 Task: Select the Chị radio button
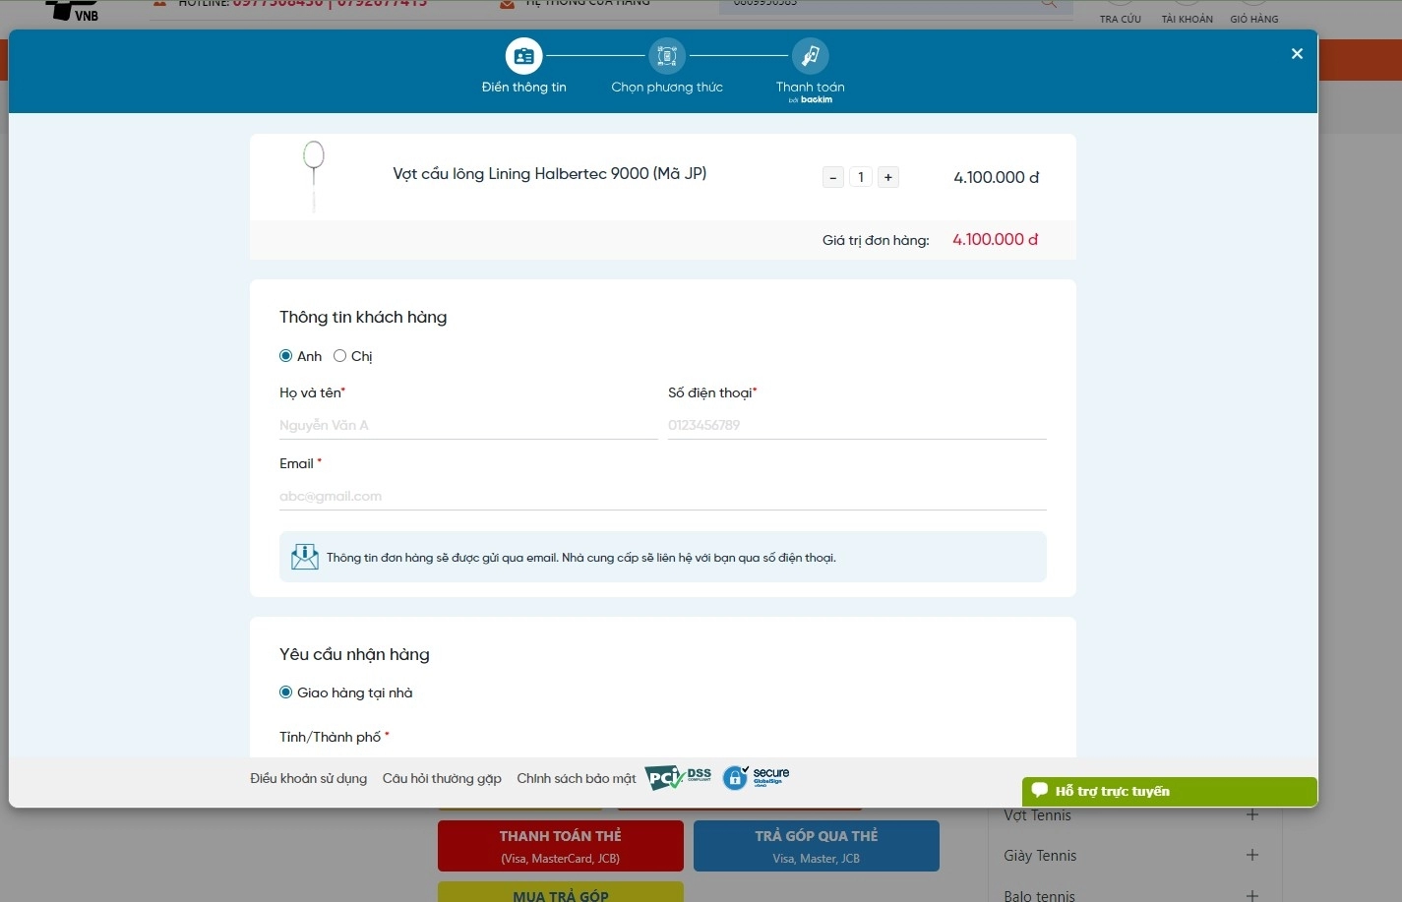pos(339,356)
